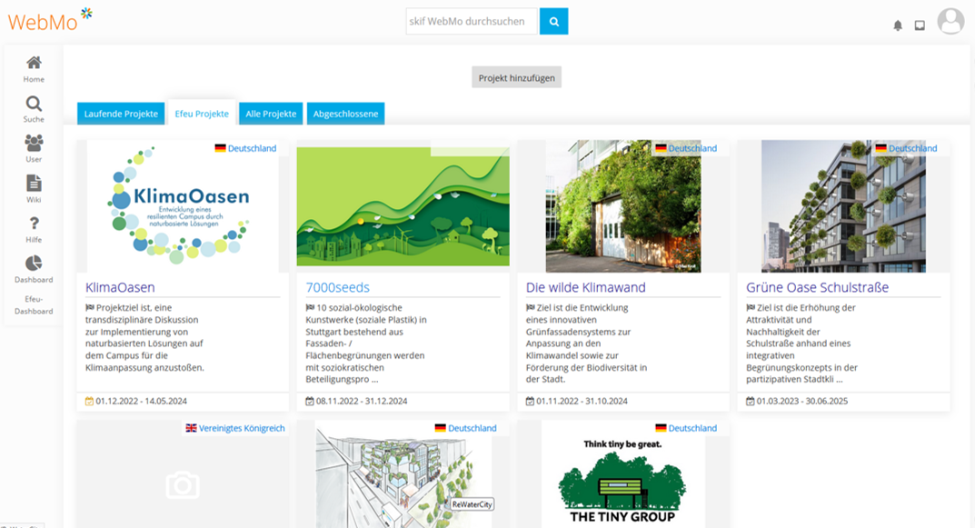The image size is (975, 528).
Task: Click Die wilde Klimawand green facade thumbnail
Action: click(622, 206)
